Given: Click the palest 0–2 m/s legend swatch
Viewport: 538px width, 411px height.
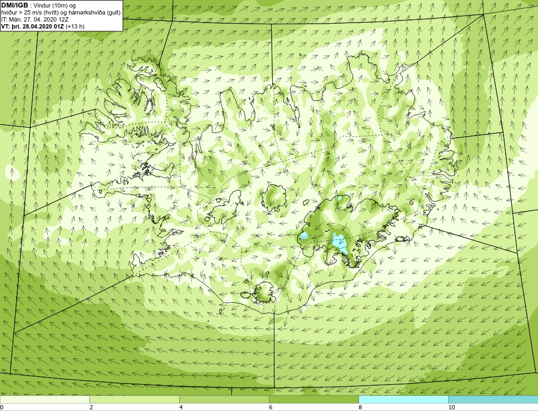Looking at the screenshot, I should pyautogui.click(x=45, y=399).
